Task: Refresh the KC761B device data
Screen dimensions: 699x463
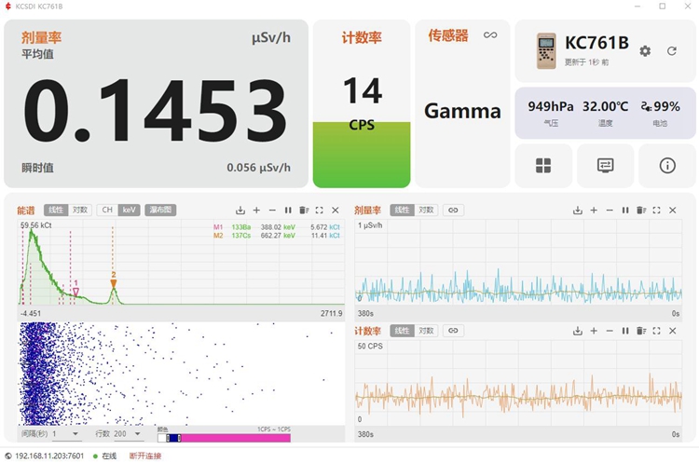Action: click(671, 51)
